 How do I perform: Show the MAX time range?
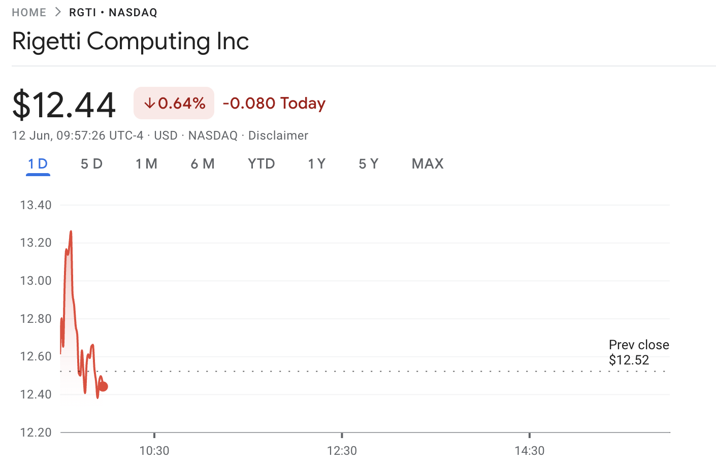coord(428,164)
